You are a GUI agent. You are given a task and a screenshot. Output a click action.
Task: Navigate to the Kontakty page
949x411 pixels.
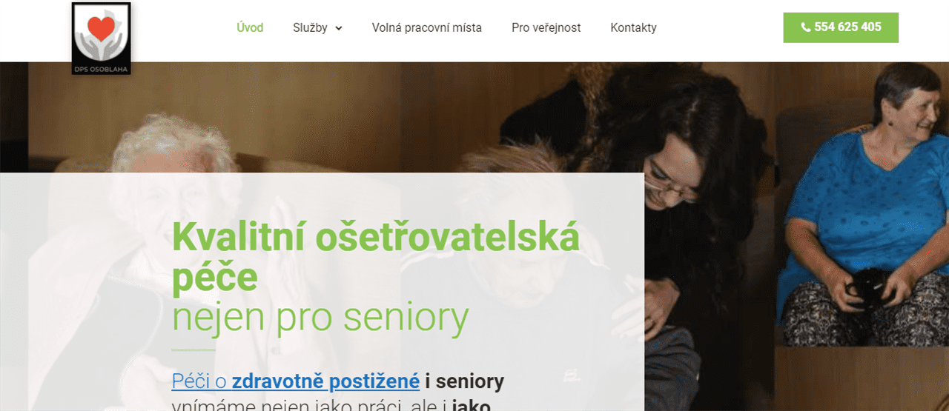633,27
